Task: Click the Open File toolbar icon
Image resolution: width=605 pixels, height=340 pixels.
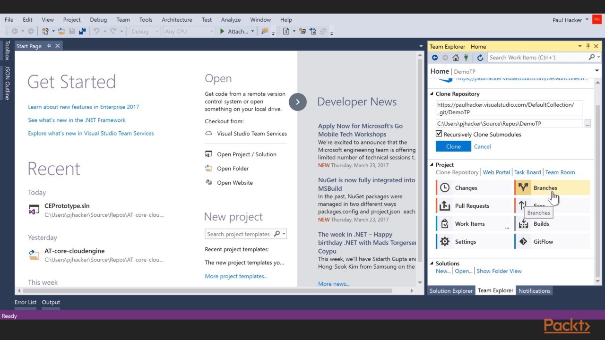Action: (61, 31)
